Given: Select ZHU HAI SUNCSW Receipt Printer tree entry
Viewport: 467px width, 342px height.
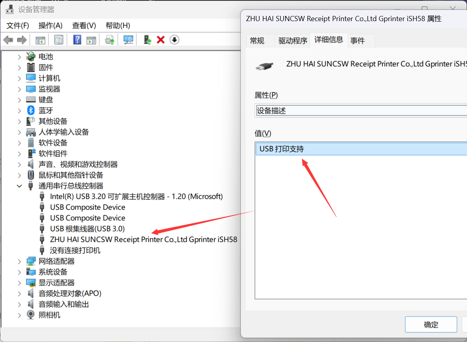Looking at the screenshot, I should (143, 240).
